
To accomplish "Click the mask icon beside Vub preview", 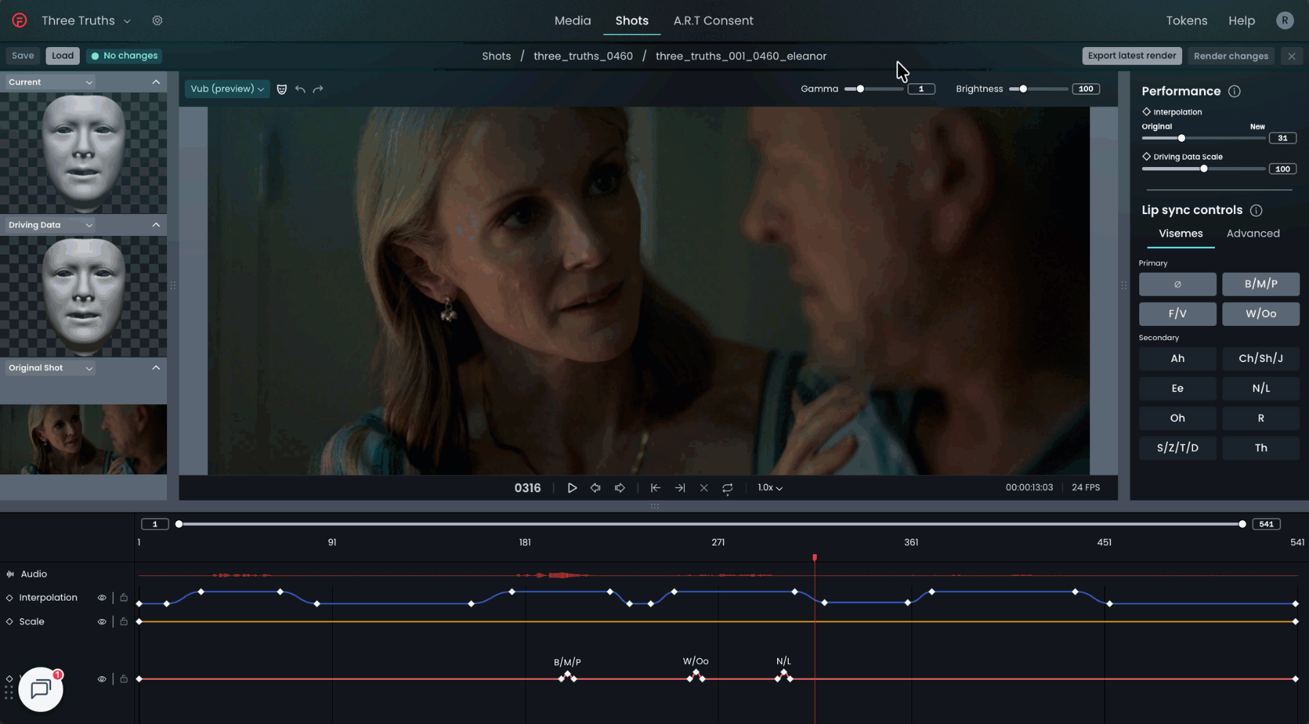I will (x=282, y=89).
